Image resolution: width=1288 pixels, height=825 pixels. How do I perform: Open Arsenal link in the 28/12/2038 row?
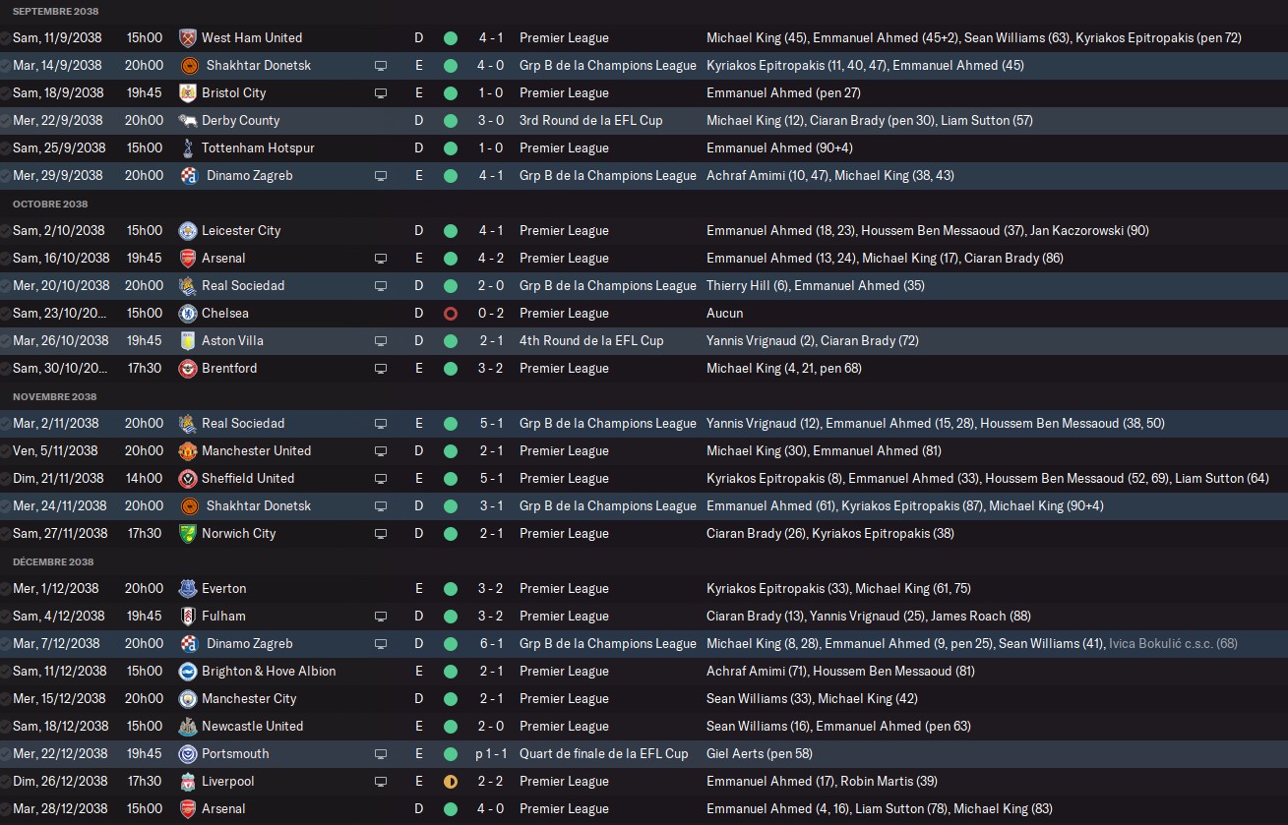coord(223,808)
